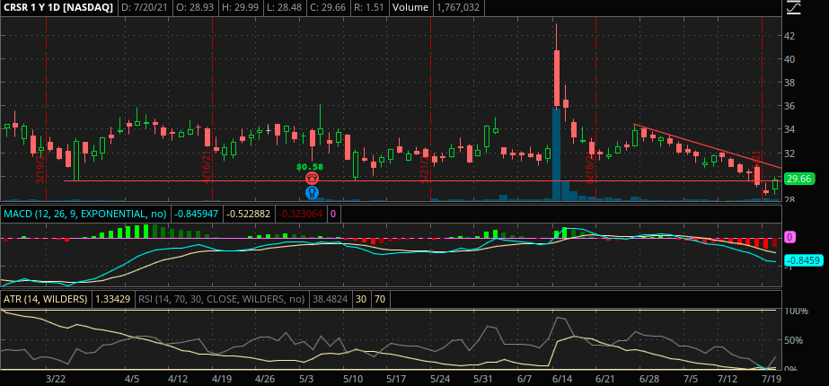Click the 5/17 date axis label

[396, 379]
